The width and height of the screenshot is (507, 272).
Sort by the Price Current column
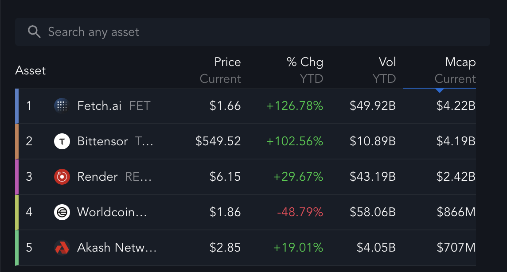pos(220,70)
